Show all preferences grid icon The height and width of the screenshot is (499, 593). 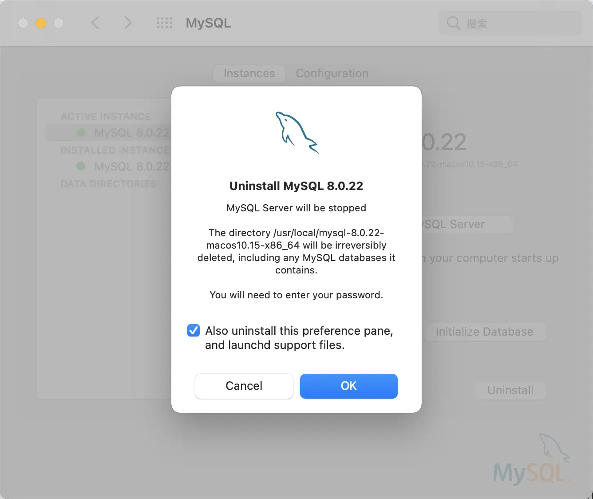pyautogui.click(x=165, y=23)
